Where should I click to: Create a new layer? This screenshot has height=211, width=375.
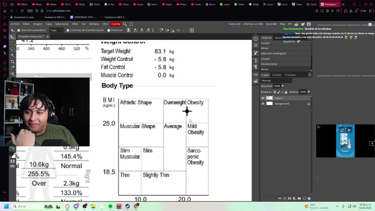coord(304,198)
